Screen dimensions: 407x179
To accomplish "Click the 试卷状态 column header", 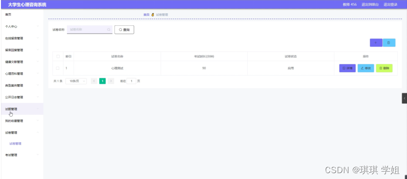I will [x=291, y=56].
